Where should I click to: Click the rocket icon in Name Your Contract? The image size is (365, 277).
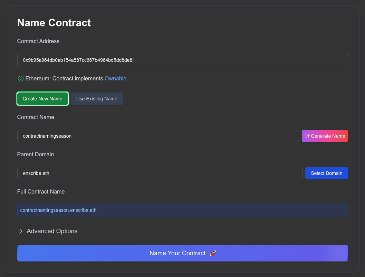(212, 253)
